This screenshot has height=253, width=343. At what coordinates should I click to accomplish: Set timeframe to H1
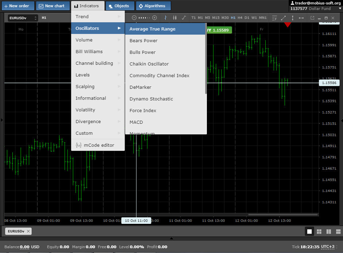pyautogui.click(x=233, y=18)
